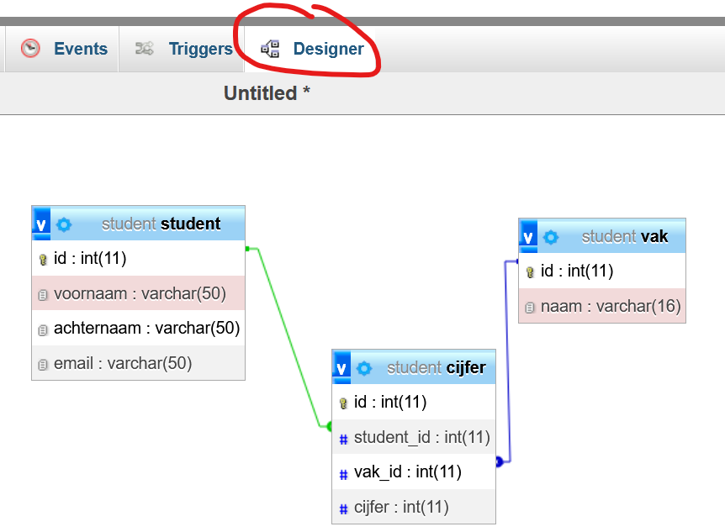Select the email column row

pyautogui.click(x=123, y=363)
